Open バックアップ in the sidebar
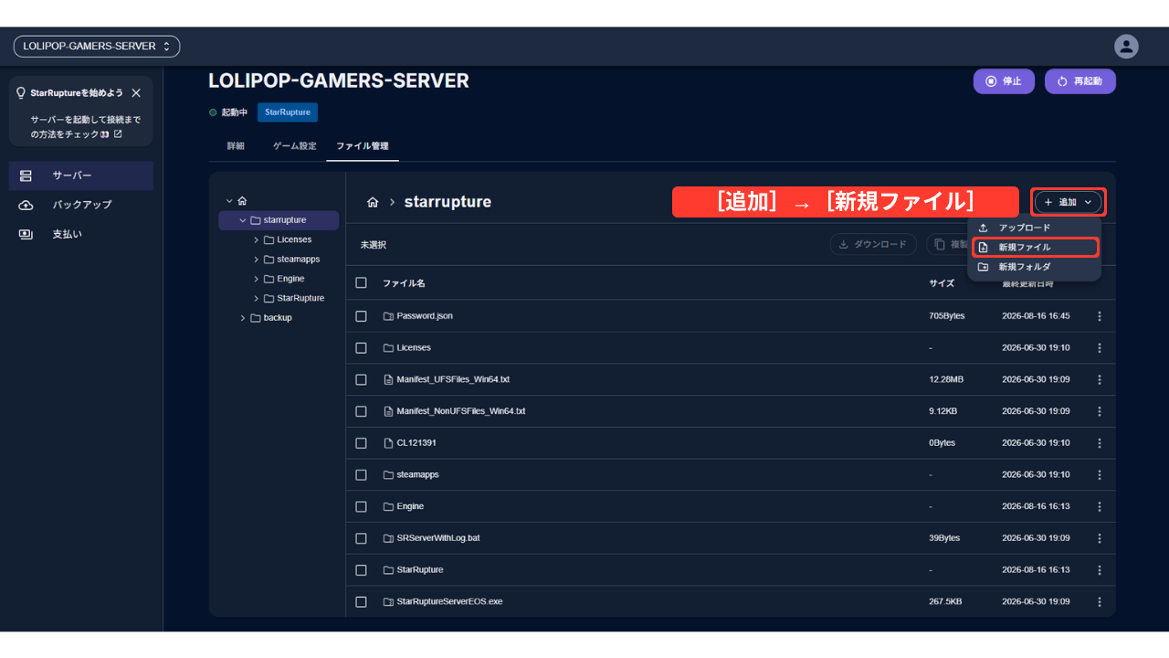The width and height of the screenshot is (1169, 658). coord(81,205)
